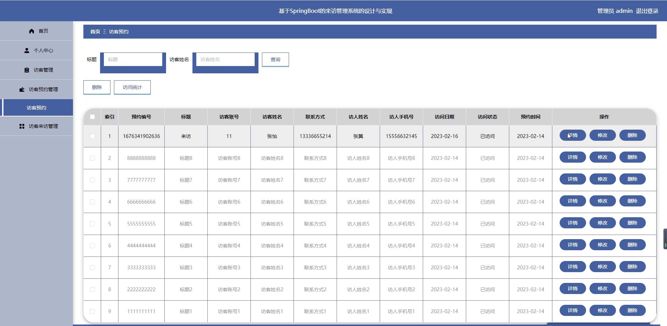Click the briefcase icon beside 访客预约管理
Image resolution: width=667 pixels, height=326 pixels.
(22, 89)
